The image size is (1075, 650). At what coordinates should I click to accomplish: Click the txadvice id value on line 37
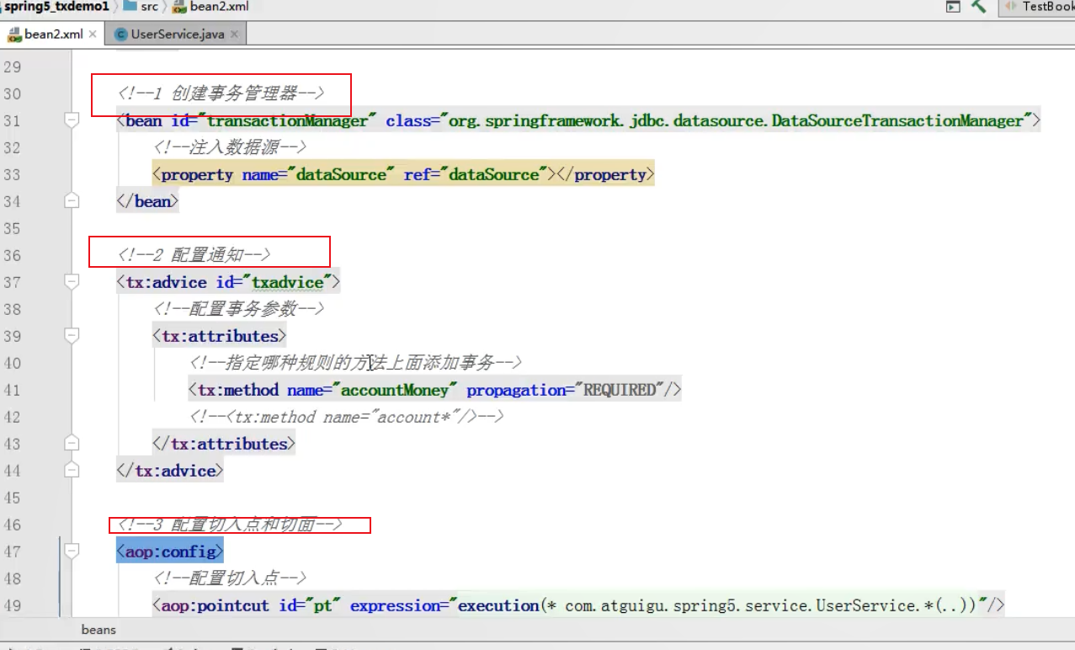click(287, 282)
